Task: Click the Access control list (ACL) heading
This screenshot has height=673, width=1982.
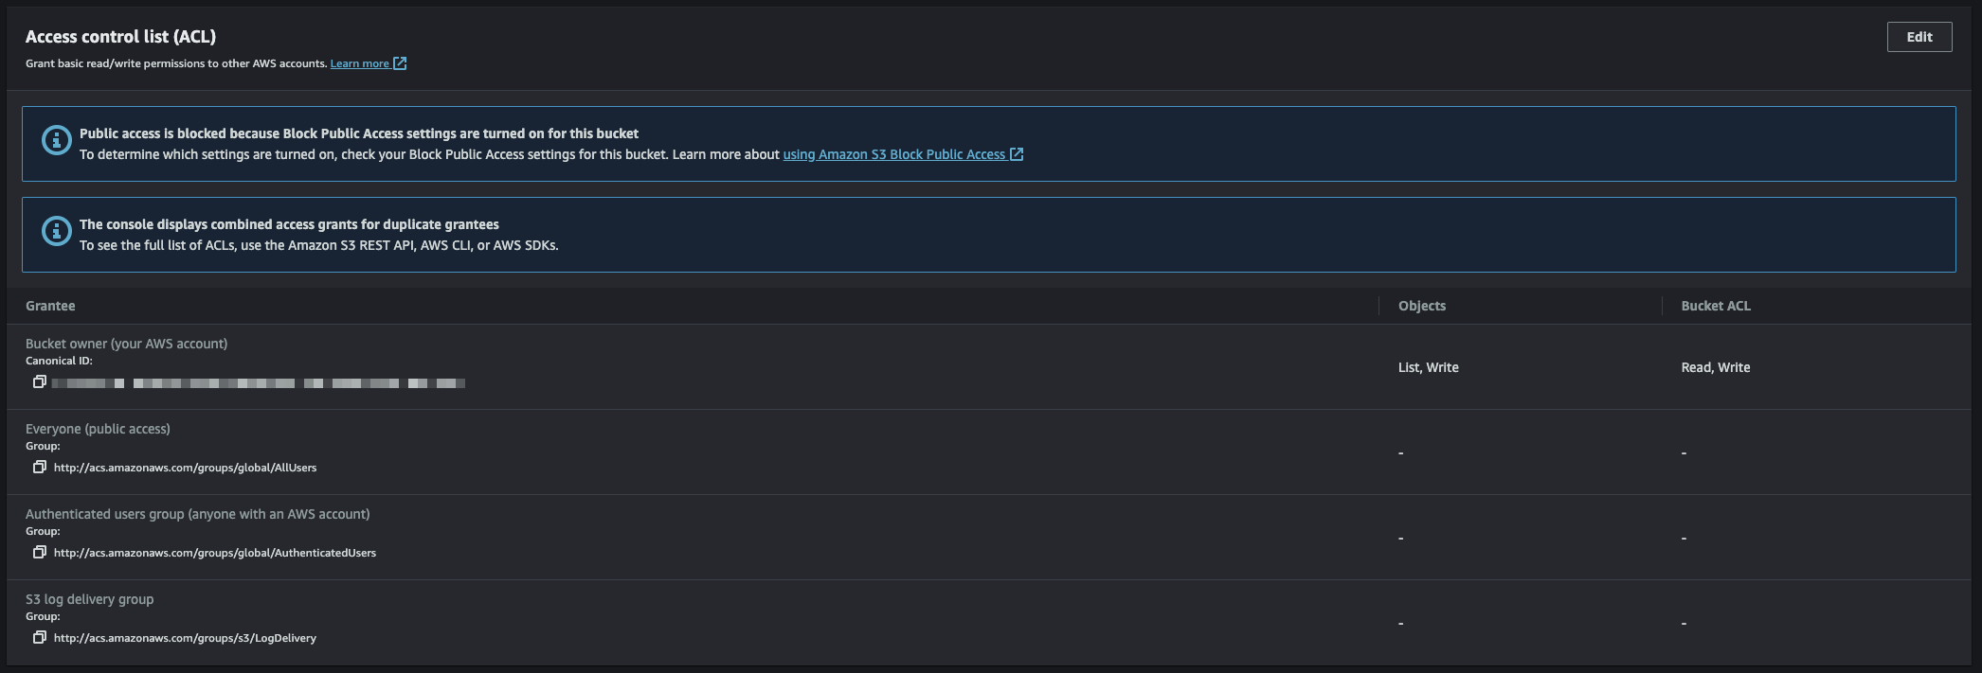Action: (x=120, y=37)
